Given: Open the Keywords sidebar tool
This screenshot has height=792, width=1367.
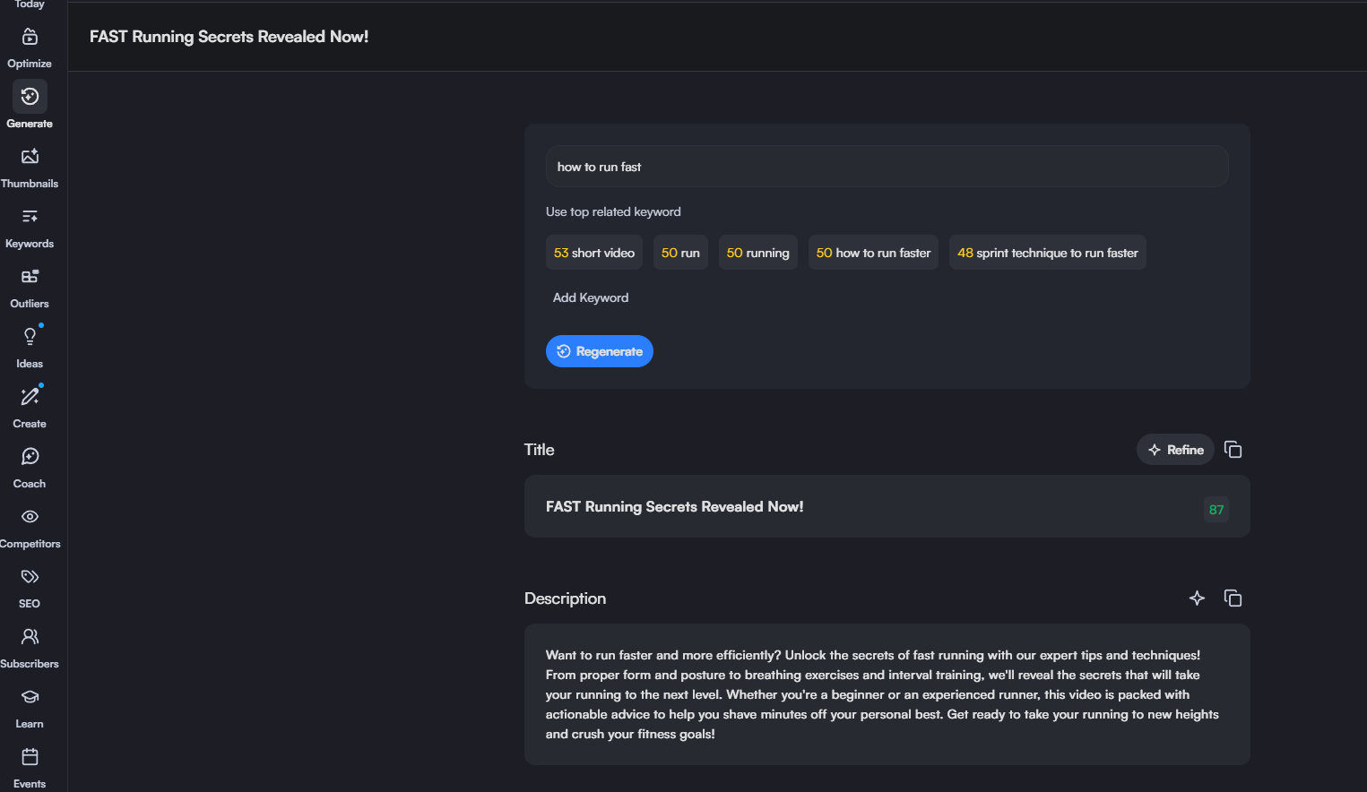Looking at the screenshot, I should click(30, 217).
